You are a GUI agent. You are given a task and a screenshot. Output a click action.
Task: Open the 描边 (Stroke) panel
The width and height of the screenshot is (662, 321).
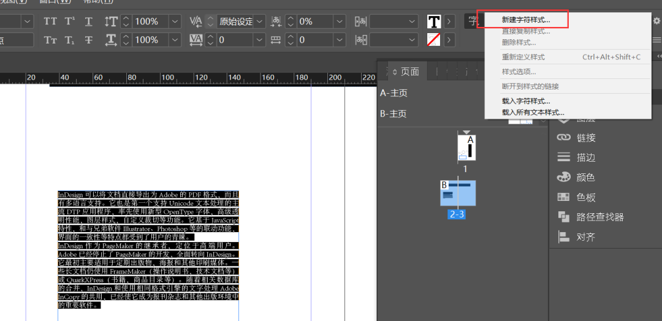[x=576, y=157]
